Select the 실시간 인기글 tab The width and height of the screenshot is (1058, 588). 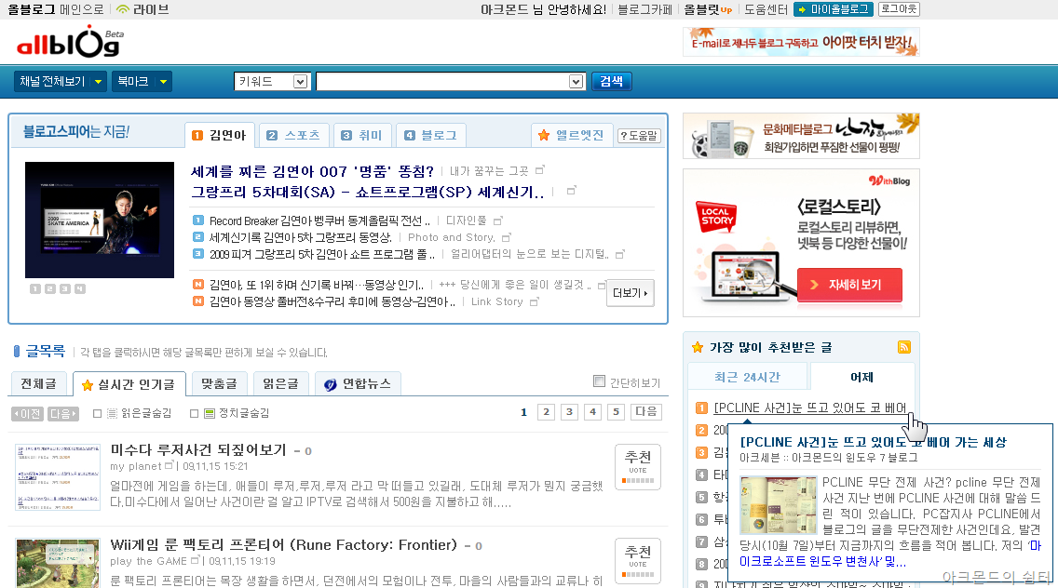[x=129, y=384]
